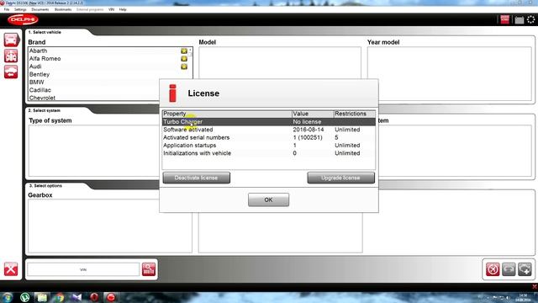
Task: Click the dotted circle loading icon in header
Action: 530,19
